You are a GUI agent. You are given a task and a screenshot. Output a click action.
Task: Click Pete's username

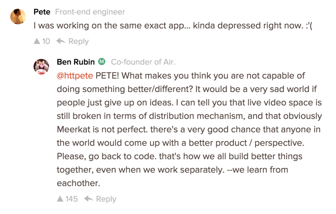click(42, 12)
